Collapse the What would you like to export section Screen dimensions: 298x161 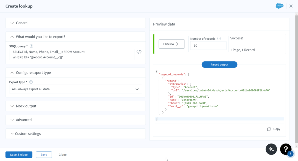click(12, 37)
